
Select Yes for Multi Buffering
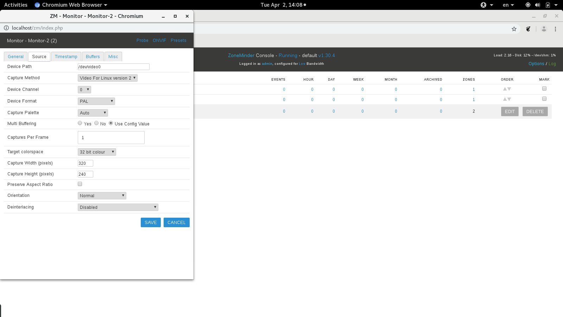80,123
